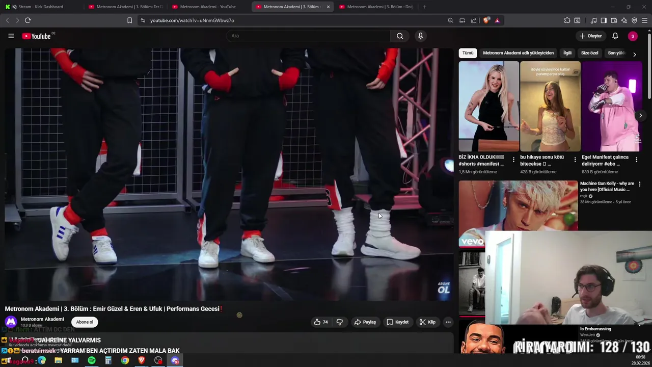Image resolution: width=652 pixels, height=367 pixels.
Task: Open options for bu hikaye sonu kötü short
Action: click(x=575, y=160)
